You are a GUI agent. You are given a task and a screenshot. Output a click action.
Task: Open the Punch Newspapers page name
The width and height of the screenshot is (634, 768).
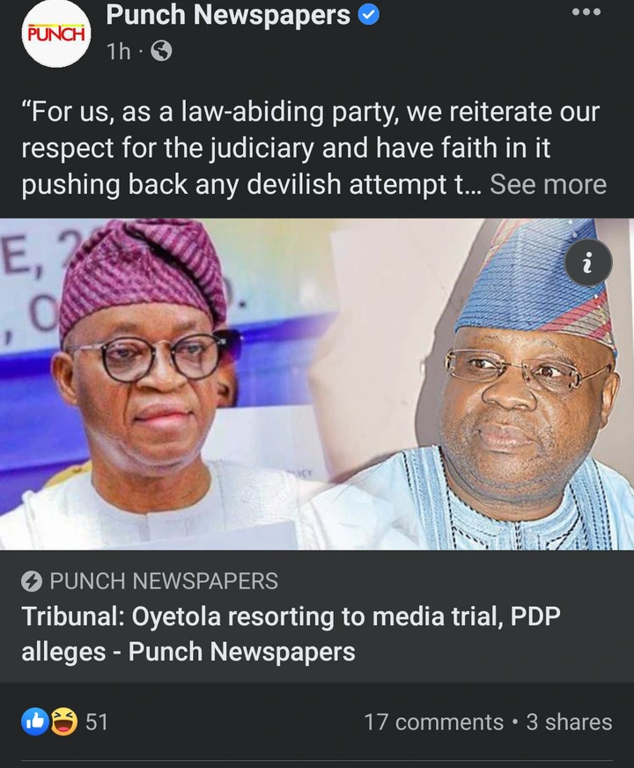click(228, 15)
